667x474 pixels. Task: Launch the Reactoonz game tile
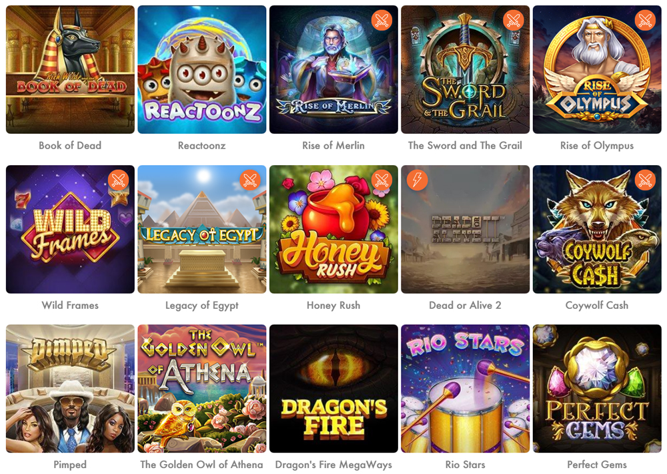[x=202, y=70]
